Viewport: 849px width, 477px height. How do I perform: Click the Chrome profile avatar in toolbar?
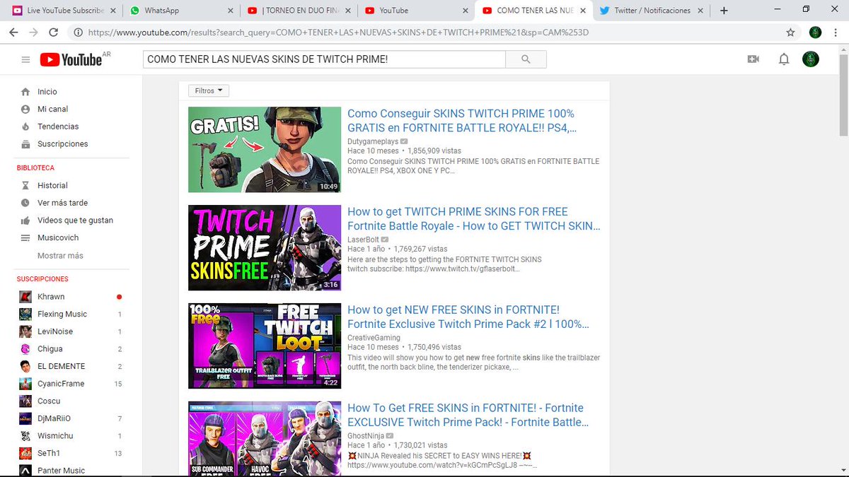pos(815,33)
